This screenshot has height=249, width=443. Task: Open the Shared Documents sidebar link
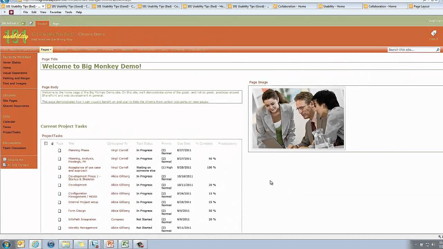point(16,106)
